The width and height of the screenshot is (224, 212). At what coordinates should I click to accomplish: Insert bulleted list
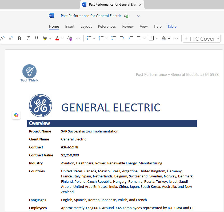click(89, 38)
